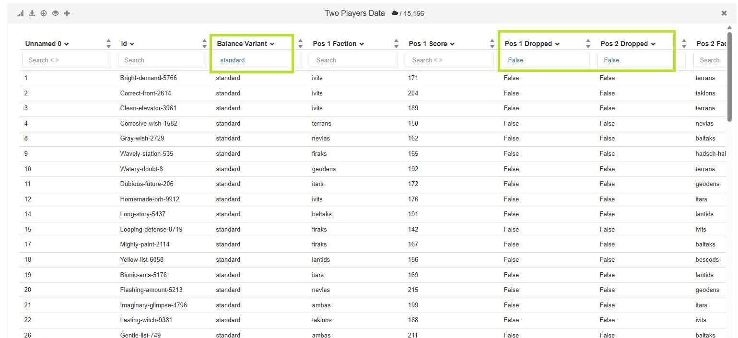Open the Unnamed 0 column dropdown
Viewport: 738px width, 338px height.
point(67,44)
